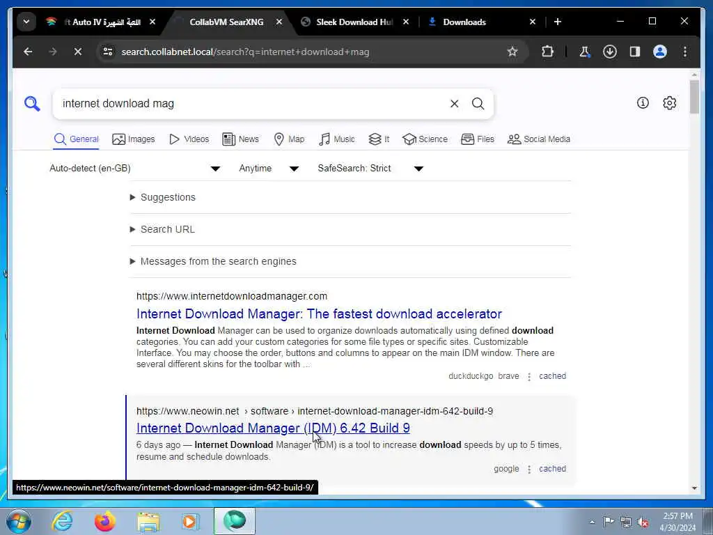Open the SearXNG about info icon
The image size is (713, 535).
(643, 103)
